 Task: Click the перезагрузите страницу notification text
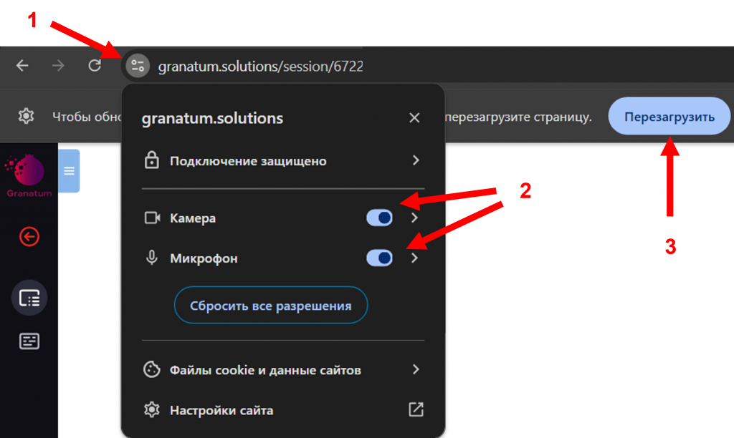coord(518,117)
